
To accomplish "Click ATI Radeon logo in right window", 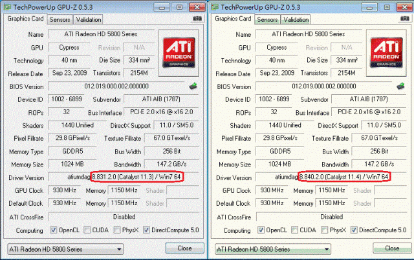I will pos(386,53).
